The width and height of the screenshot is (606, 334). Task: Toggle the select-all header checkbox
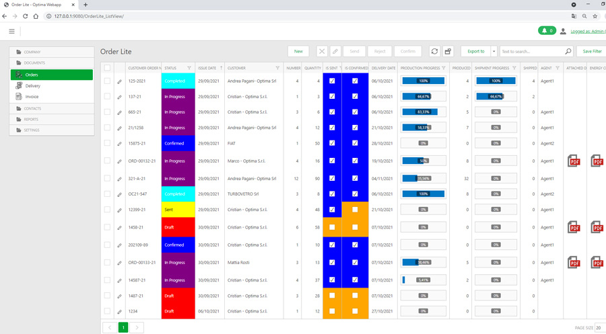[107, 68]
